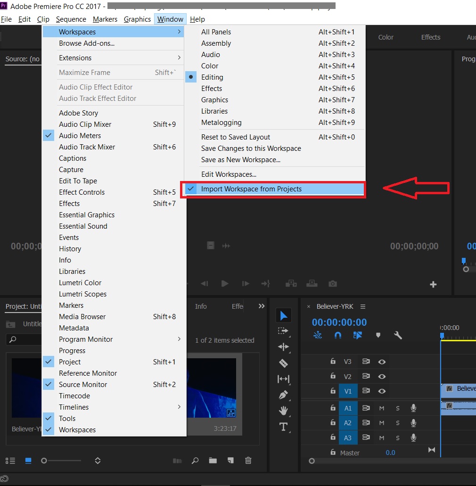Click the timeline zoom scroll handle
476x486 pixels.
tap(312, 461)
